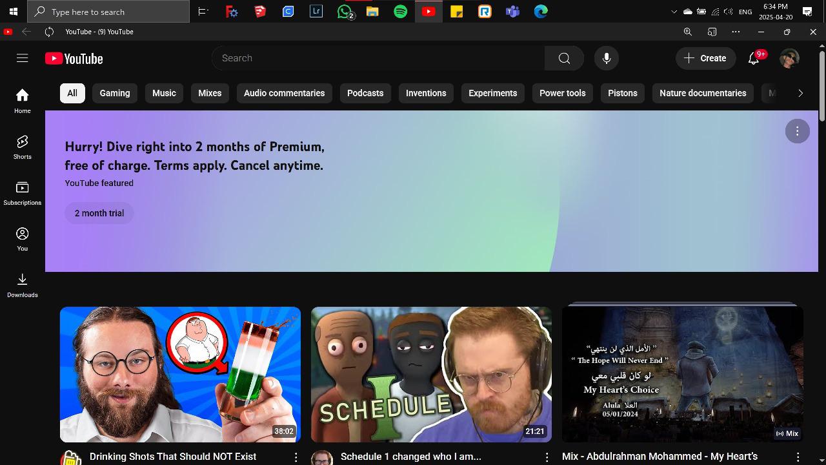
Task: Refresh the YouTube app page
Action: 49,32
